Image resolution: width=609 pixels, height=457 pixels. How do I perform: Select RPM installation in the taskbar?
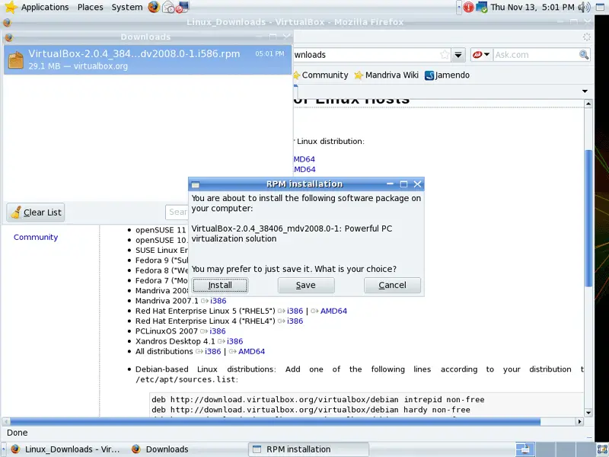[308, 449]
